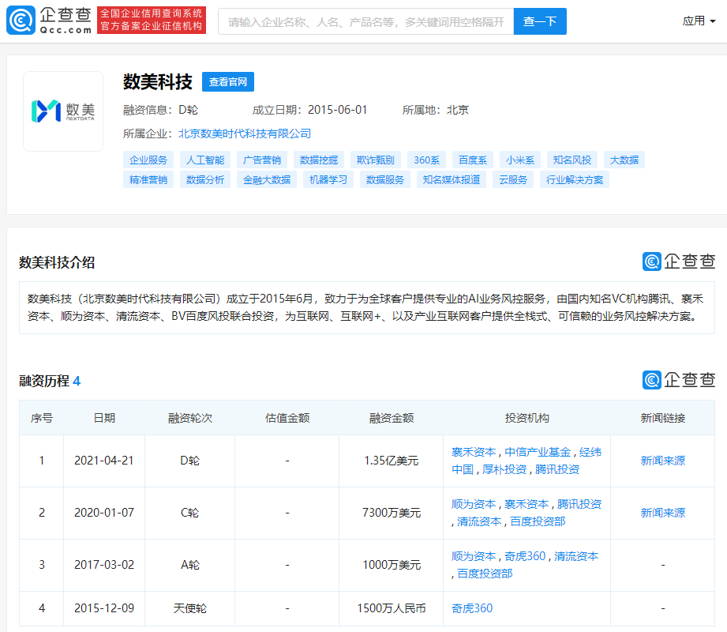
Task: Open the 数美 NEXTDATA company logo thumbnail
Action: point(63,111)
